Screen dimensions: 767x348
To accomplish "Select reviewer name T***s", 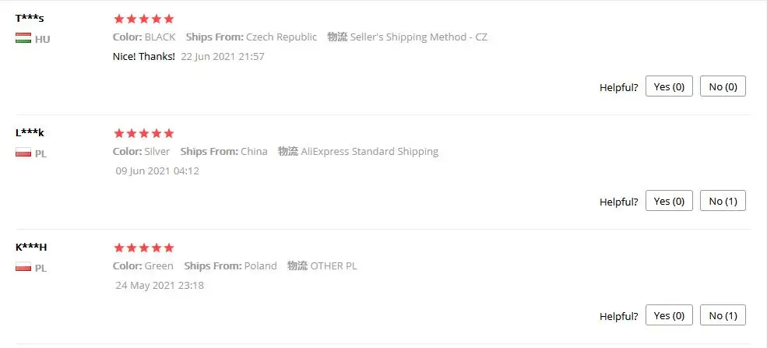I will tap(30, 19).
